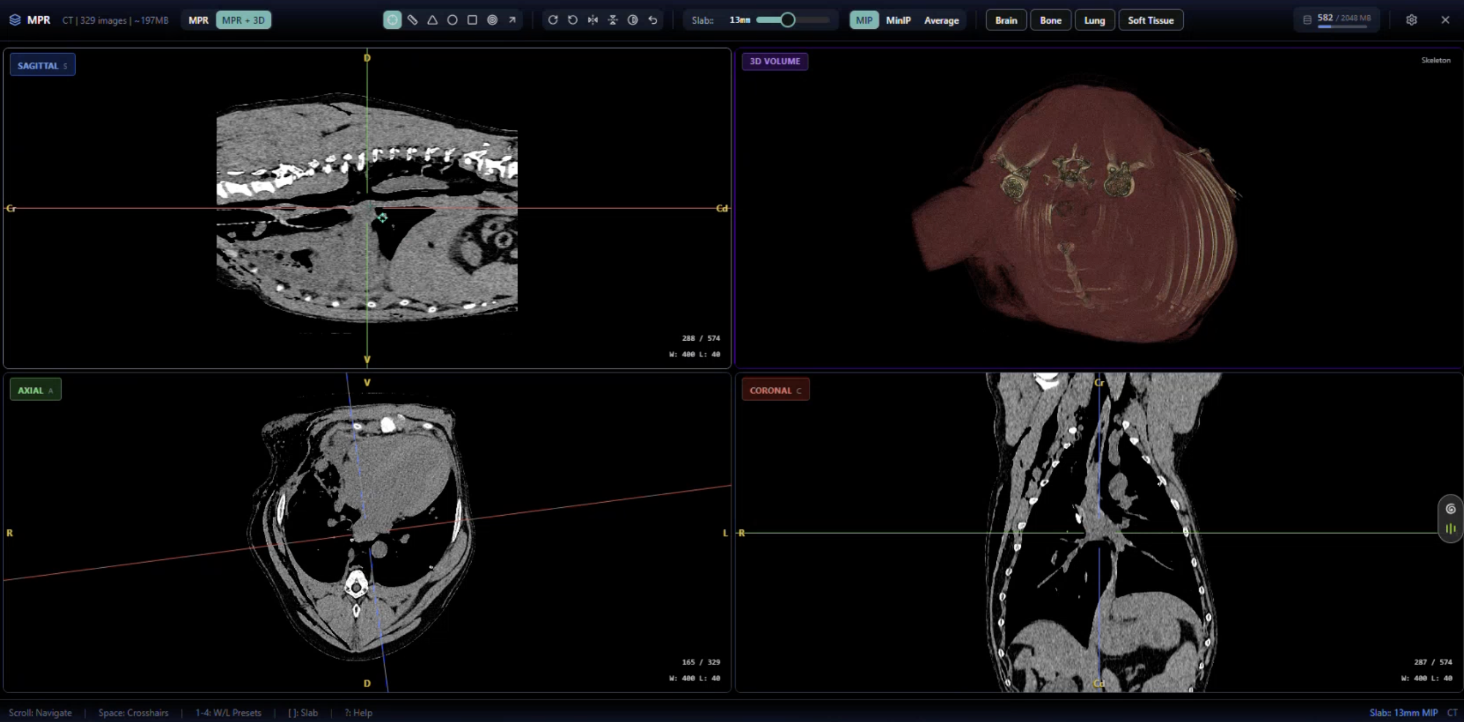Click the axial slice counter 165 / 329
Screen dimensions: 1464x722
[701, 662]
